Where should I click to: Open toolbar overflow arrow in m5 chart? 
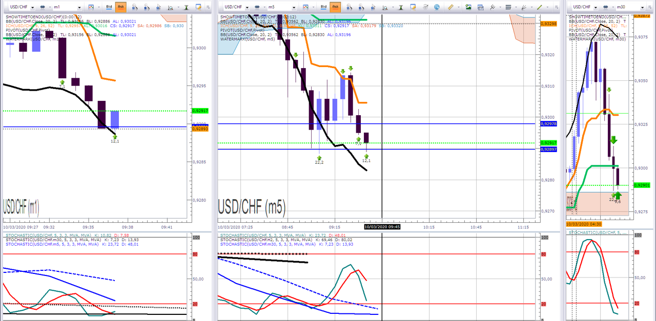click(557, 7)
